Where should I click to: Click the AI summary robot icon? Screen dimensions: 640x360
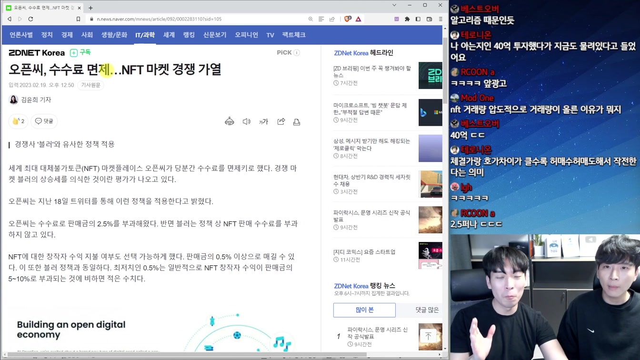point(230,121)
